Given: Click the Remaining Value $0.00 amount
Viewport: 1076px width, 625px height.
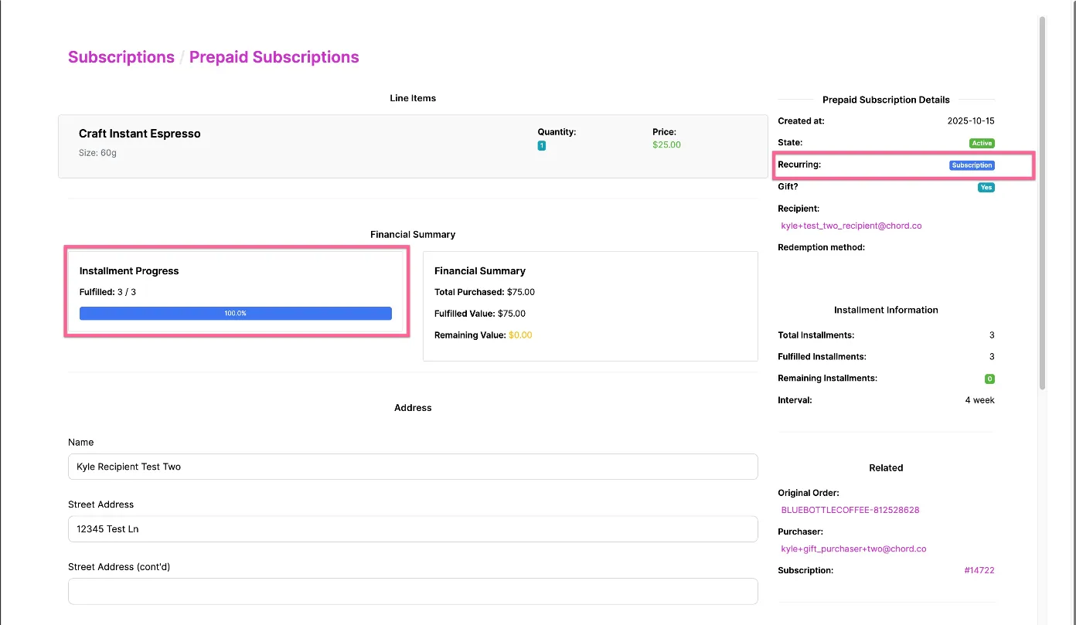Looking at the screenshot, I should click(x=520, y=335).
